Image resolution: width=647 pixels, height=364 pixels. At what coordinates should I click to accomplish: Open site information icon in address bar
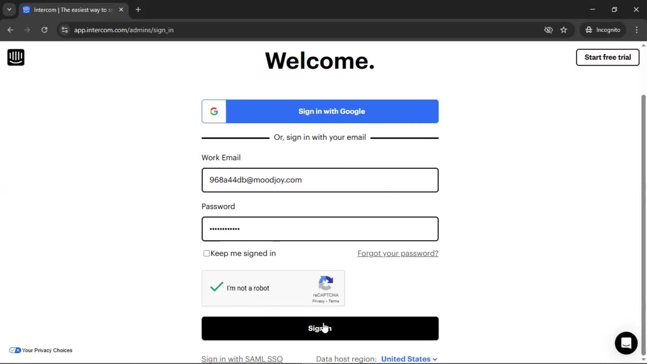[65, 30]
